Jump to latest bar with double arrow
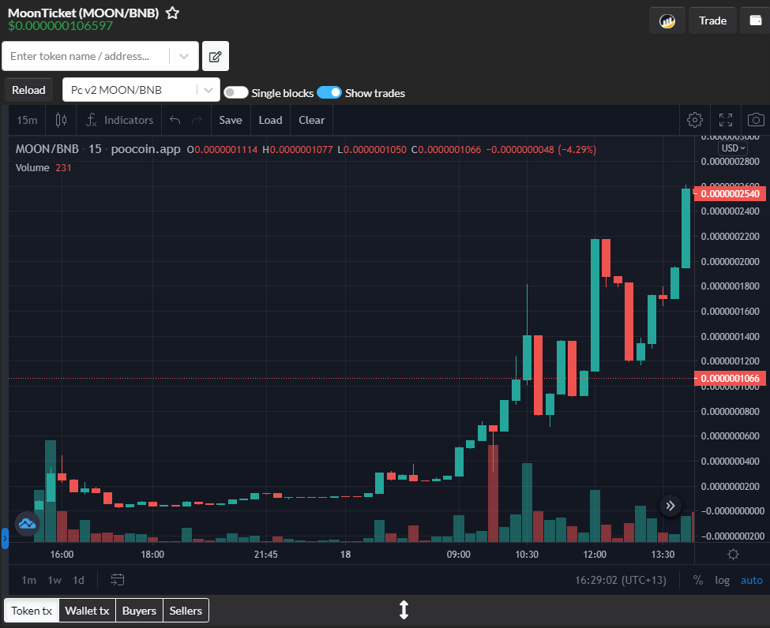This screenshot has width=770, height=628. (x=670, y=506)
